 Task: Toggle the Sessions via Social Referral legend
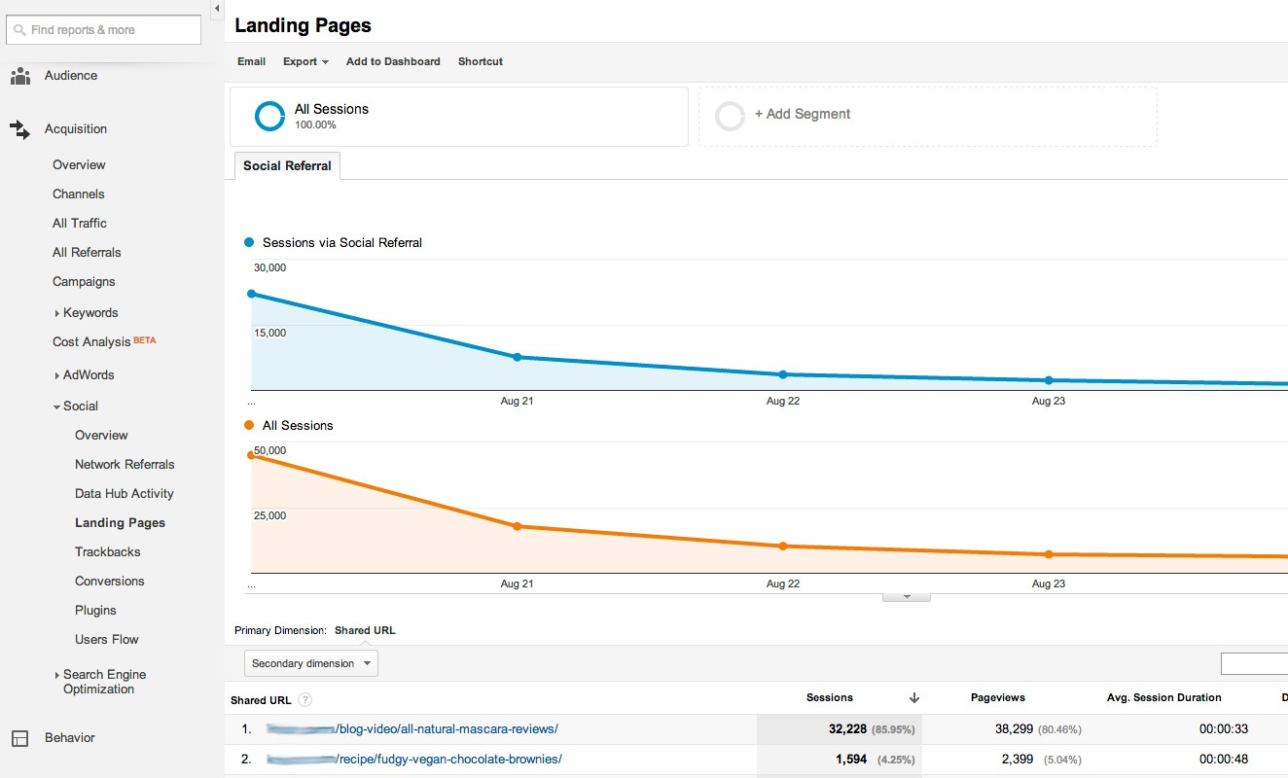tap(249, 242)
